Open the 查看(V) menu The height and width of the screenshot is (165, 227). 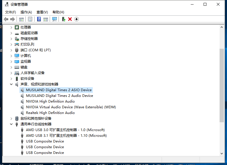coord(42,12)
